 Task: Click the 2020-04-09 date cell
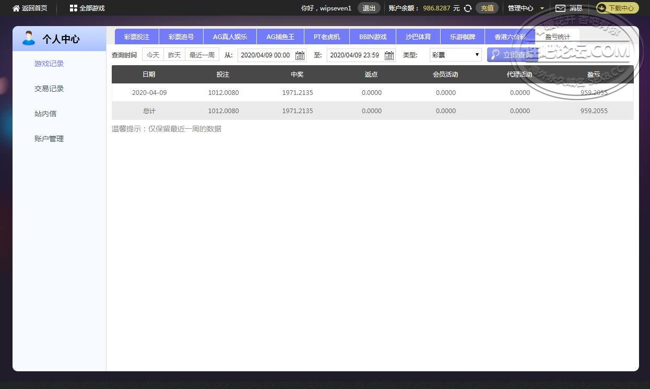(149, 93)
